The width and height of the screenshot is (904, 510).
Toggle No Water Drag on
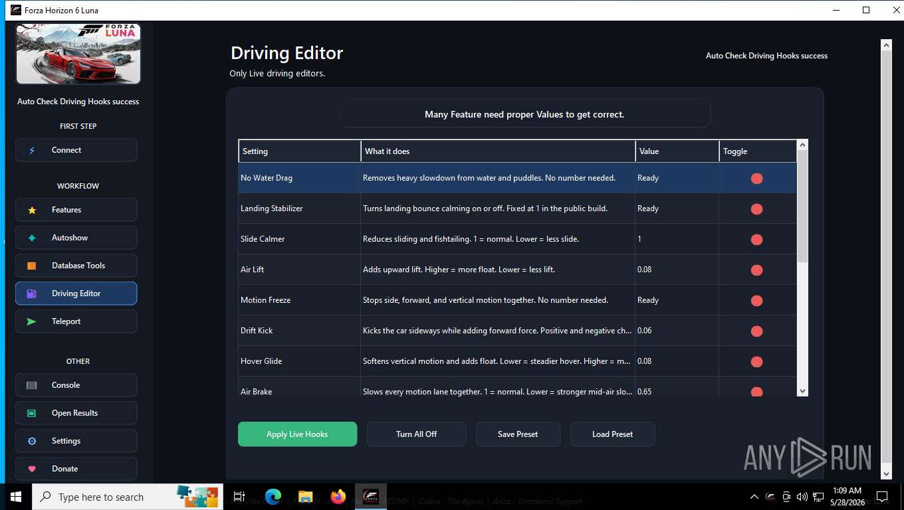coord(756,179)
